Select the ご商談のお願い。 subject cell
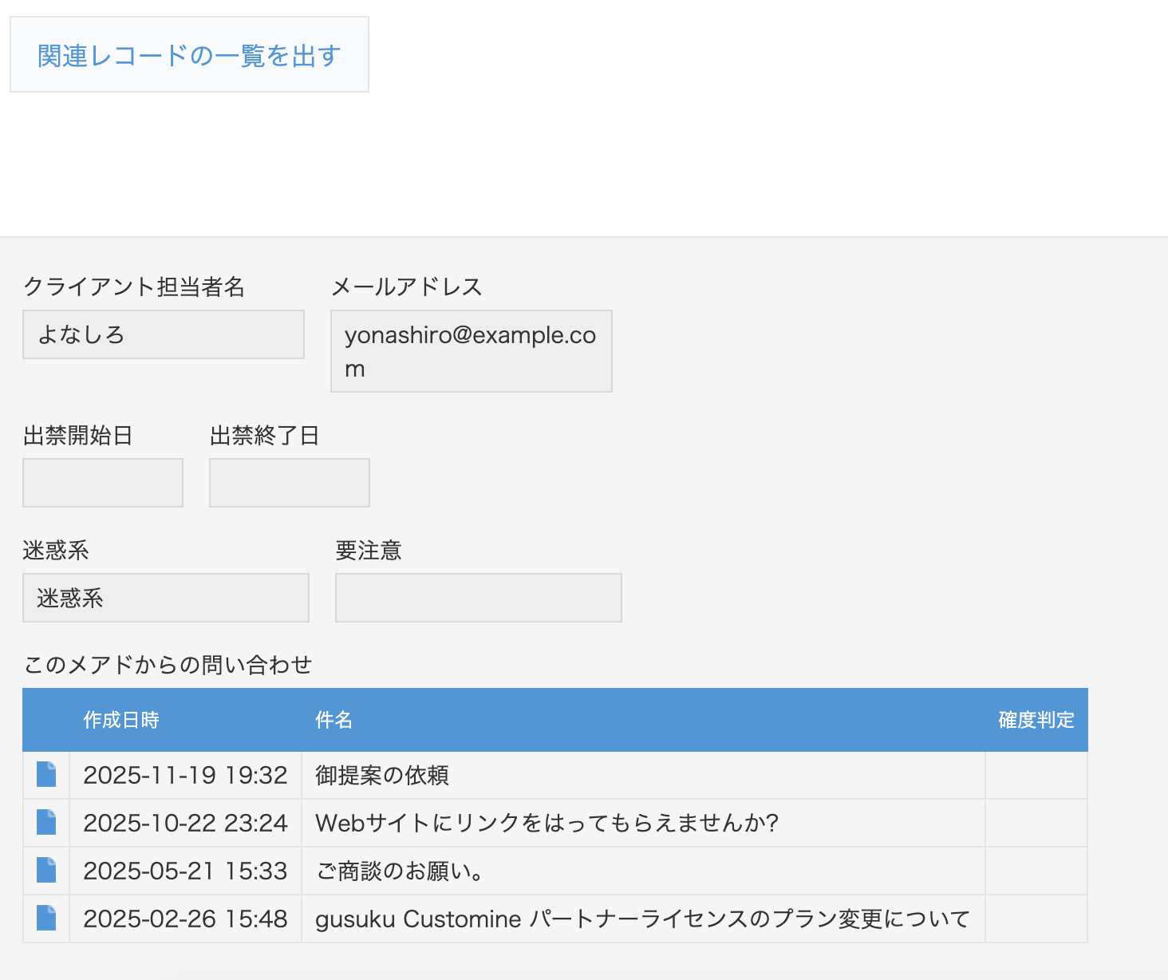The image size is (1168, 980). point(401,871)
